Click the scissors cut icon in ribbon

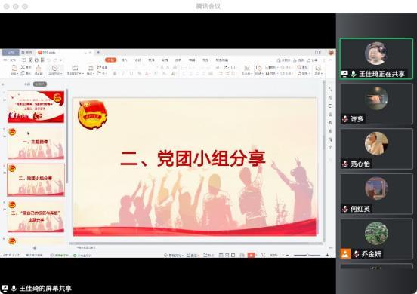(23, 67)
